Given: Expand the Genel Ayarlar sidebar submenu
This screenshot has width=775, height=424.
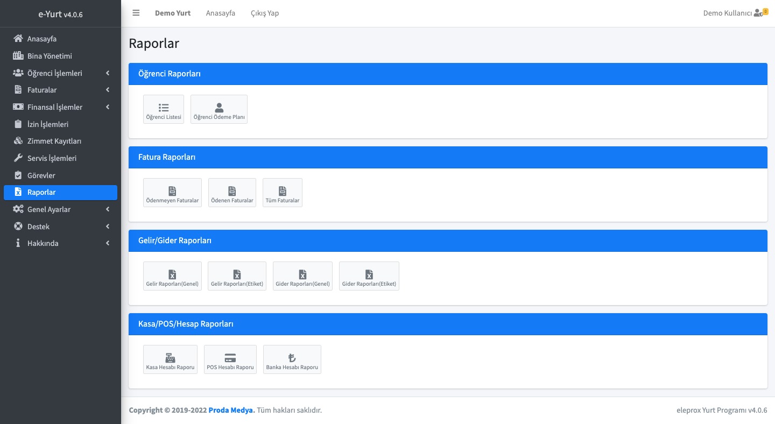Looking at the screenshot, I should [x=60, y=209].
